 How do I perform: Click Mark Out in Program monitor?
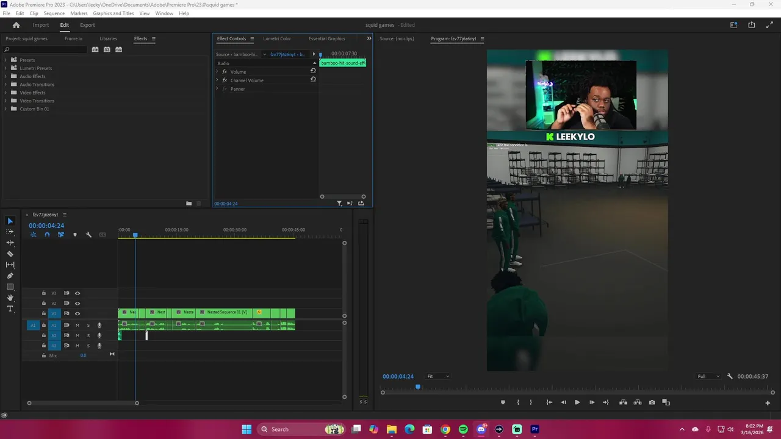tap(531, 402)
